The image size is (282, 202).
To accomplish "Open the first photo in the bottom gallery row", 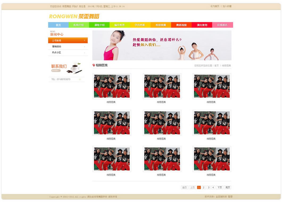I will click(x=112, y=159).
